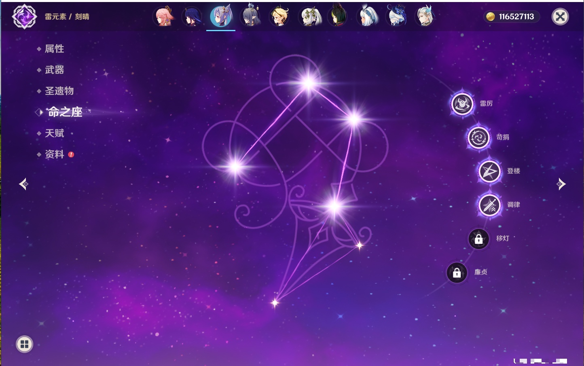The image size is (584, 366).
Task: Click the gold Mora coin icon
Action: click(x=491, y=17)
